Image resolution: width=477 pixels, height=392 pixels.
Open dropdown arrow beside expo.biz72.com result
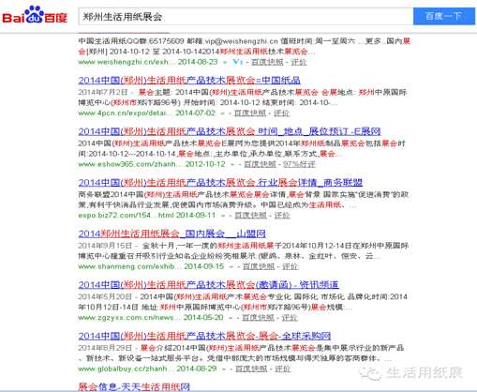point(223,216)
